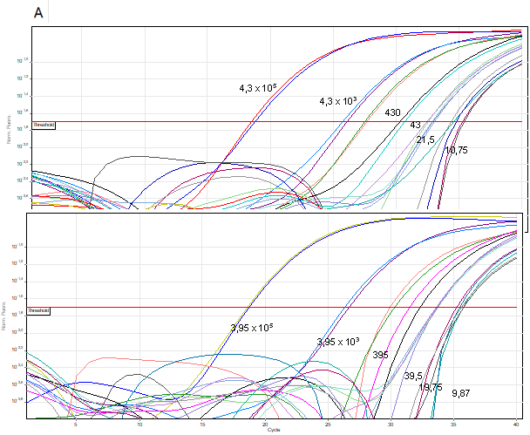530x435 pixels.
Task: Click the 10,75 curve label
Action: point(456,150)
